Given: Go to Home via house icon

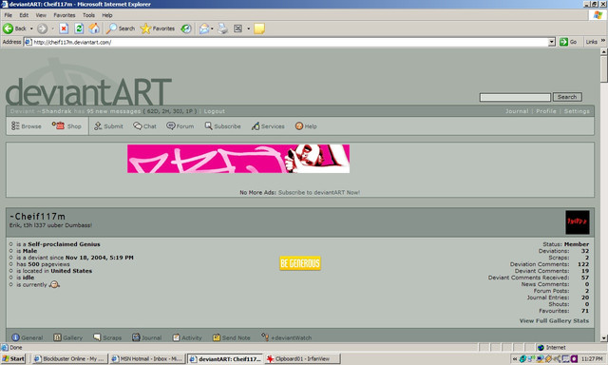Looking at the screenshot, I should click(x=94, y=29).
